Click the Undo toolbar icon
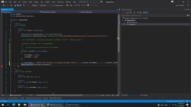 point(24,5)
